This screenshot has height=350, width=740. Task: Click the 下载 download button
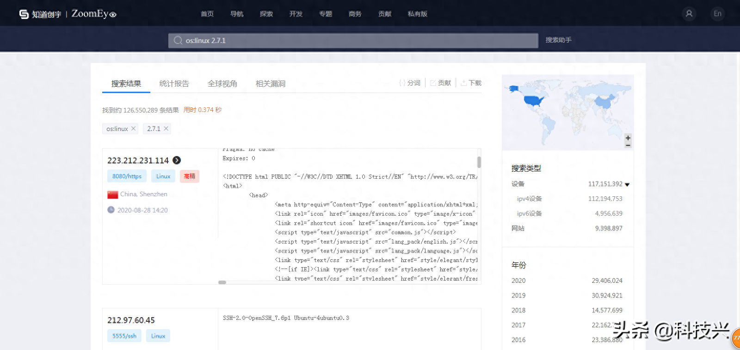pyautogui.click(x=471, y=83)
